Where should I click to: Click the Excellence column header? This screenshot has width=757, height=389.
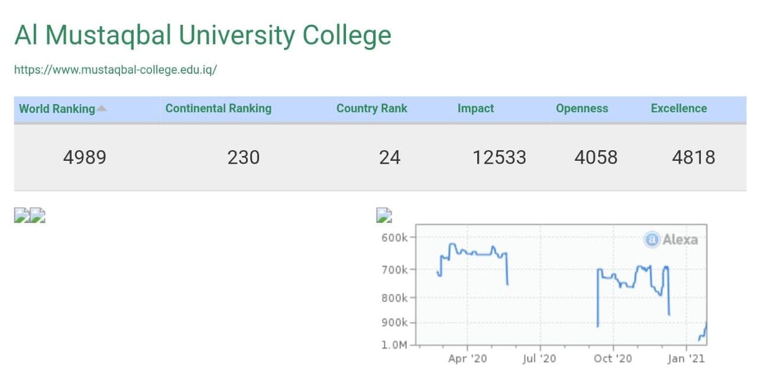678,108
